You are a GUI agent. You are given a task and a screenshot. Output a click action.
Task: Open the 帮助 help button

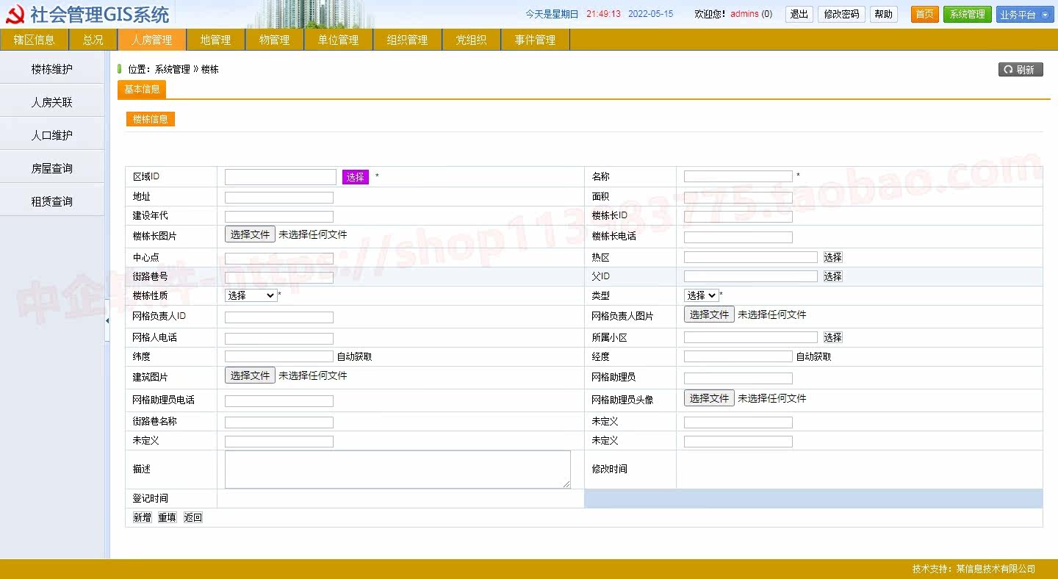[884, 14]
